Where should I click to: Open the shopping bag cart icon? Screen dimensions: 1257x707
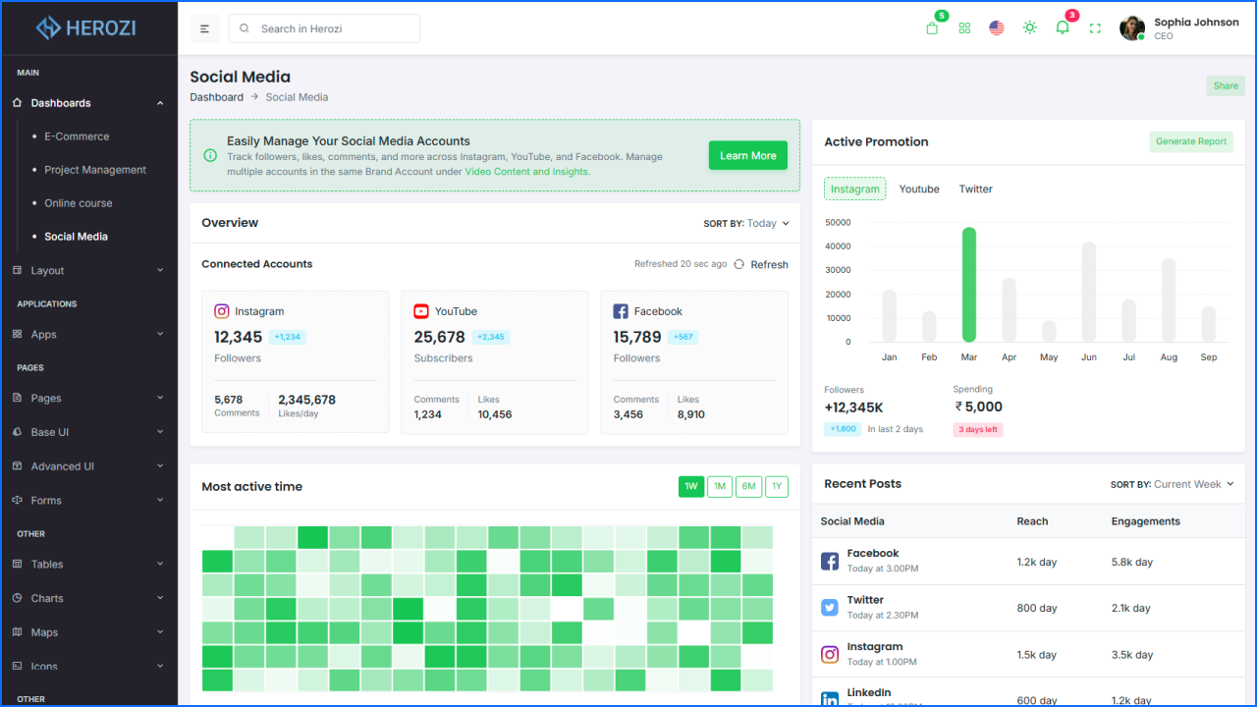pos(932,28)
